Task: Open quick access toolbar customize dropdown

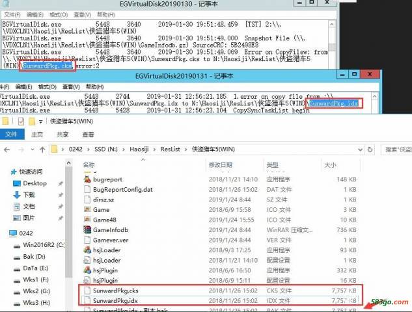Action: 41,122
